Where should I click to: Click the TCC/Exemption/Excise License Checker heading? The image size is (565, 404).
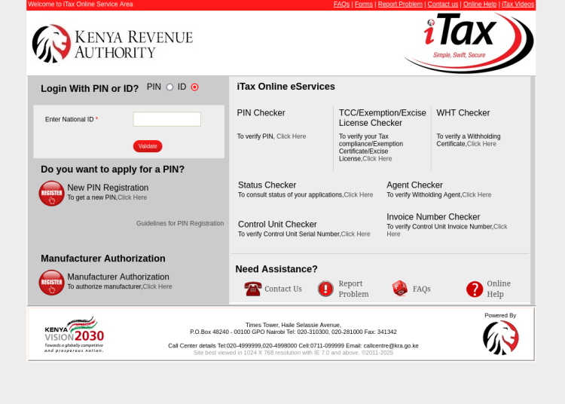pyautogui.click(x=382, y=118)
